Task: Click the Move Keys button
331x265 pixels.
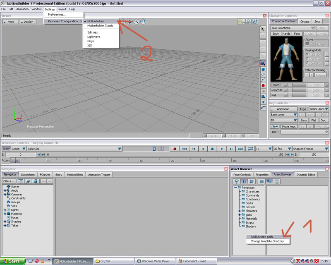Action: pos(289,126)
